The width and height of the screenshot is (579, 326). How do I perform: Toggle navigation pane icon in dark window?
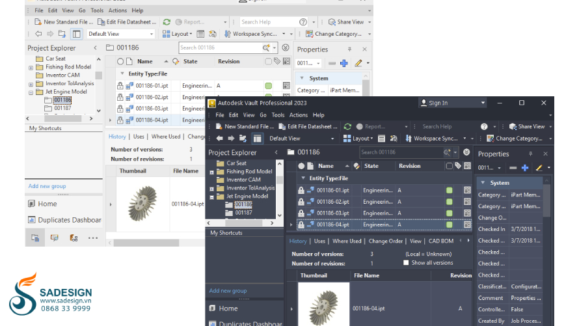click(257, 139)
